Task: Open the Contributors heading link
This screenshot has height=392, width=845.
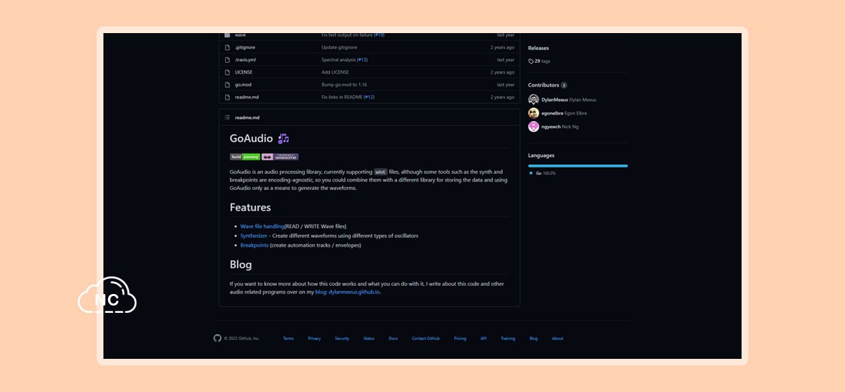Action: click(x=544, y=85)
